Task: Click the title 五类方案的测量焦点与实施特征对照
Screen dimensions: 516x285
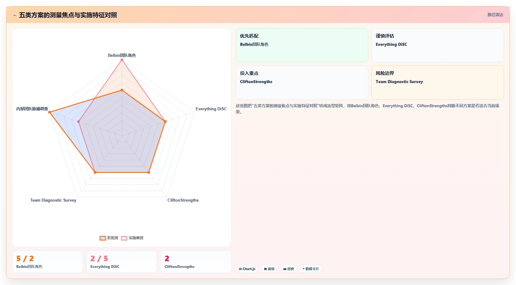Action: 68,15
